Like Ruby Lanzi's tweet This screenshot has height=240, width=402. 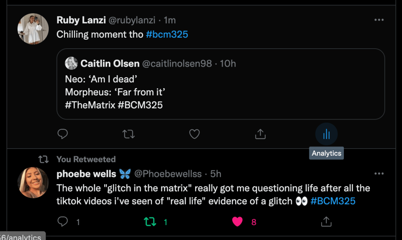[x=194, y=135]
